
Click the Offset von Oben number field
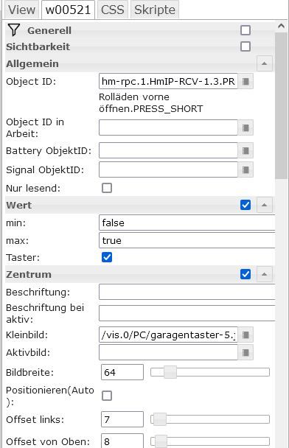coord(122,441)
